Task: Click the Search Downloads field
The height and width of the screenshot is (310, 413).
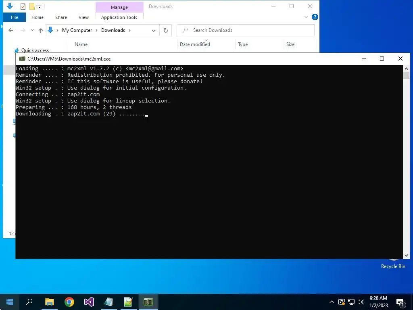Action: pos(246,30)
